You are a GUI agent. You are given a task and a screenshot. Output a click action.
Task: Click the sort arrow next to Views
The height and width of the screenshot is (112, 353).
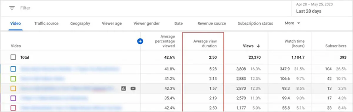(258, 46)
